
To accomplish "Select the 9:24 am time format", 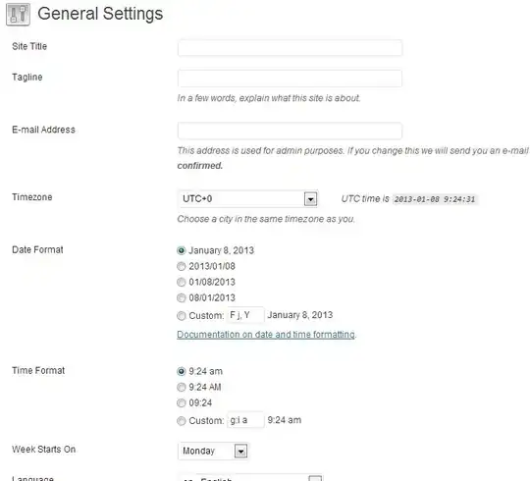I will (182, 371).
